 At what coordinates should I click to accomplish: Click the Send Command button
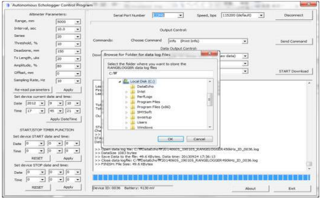(293, 41)
